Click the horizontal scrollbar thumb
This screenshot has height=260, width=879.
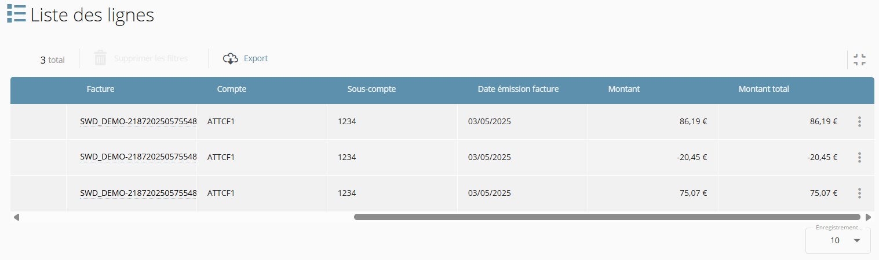(607, 217)
